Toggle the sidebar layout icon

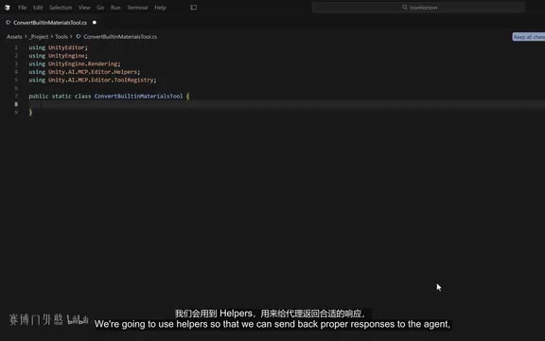[194, 8]
